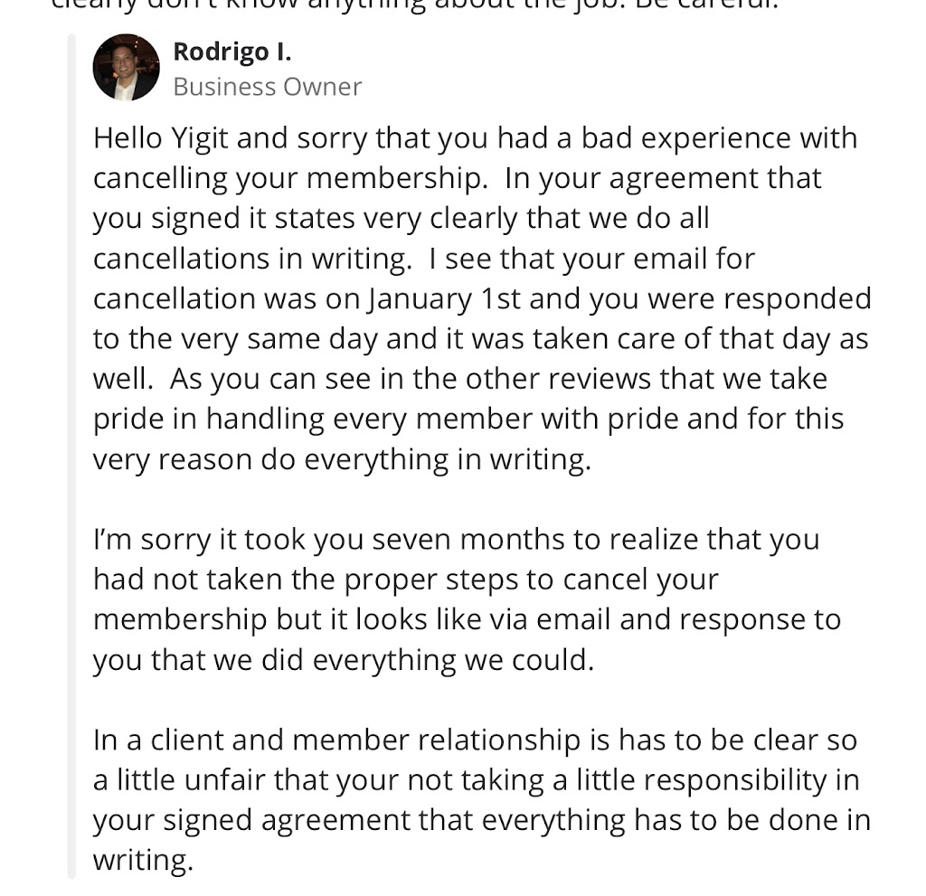Click the line starting 'to the very same day'
Viewport: 926px width, 896px height.
479,338
